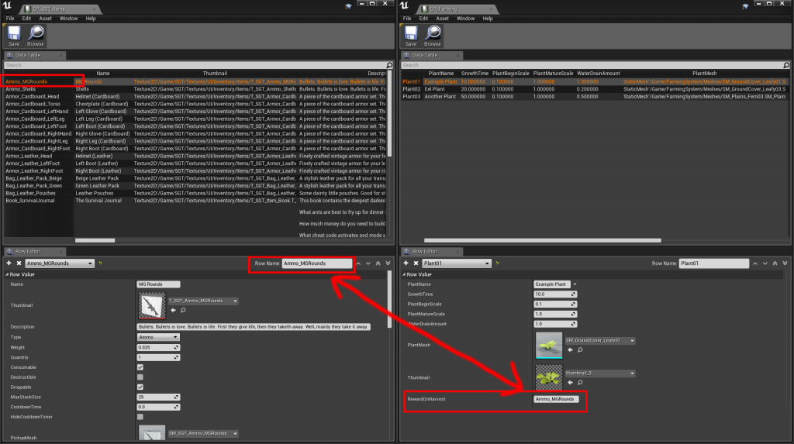This screenshot has height=444, width=794.
Task: Click the RewardOnHarvest input field
Action: point(555,399)
